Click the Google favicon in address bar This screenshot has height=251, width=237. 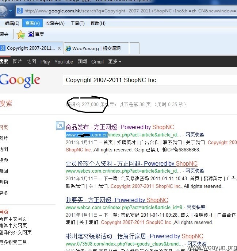click(20, 11)
